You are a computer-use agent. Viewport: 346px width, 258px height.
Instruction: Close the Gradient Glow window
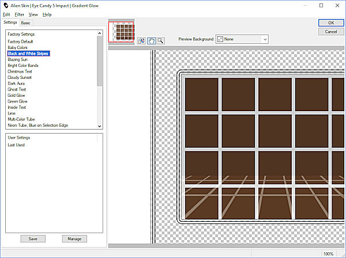337,6
